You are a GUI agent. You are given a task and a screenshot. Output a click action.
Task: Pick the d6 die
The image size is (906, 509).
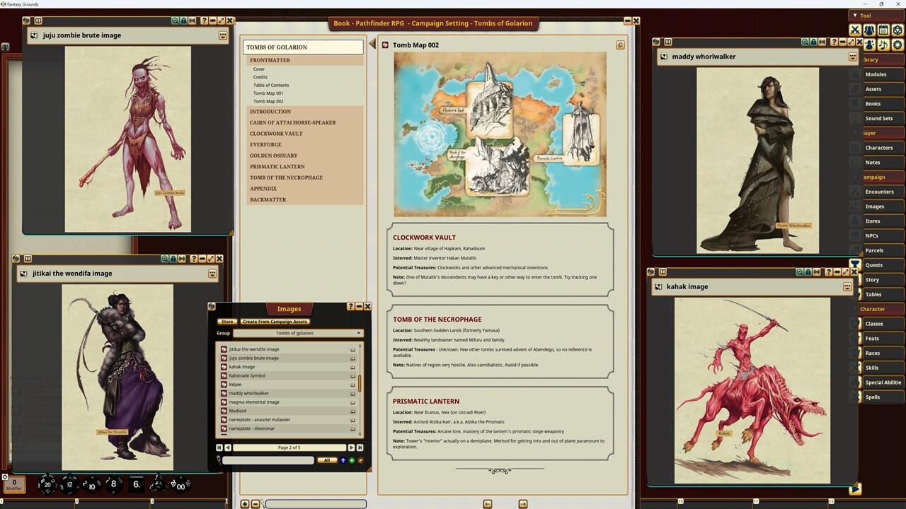pyautogui.click(x=136, y=484)
